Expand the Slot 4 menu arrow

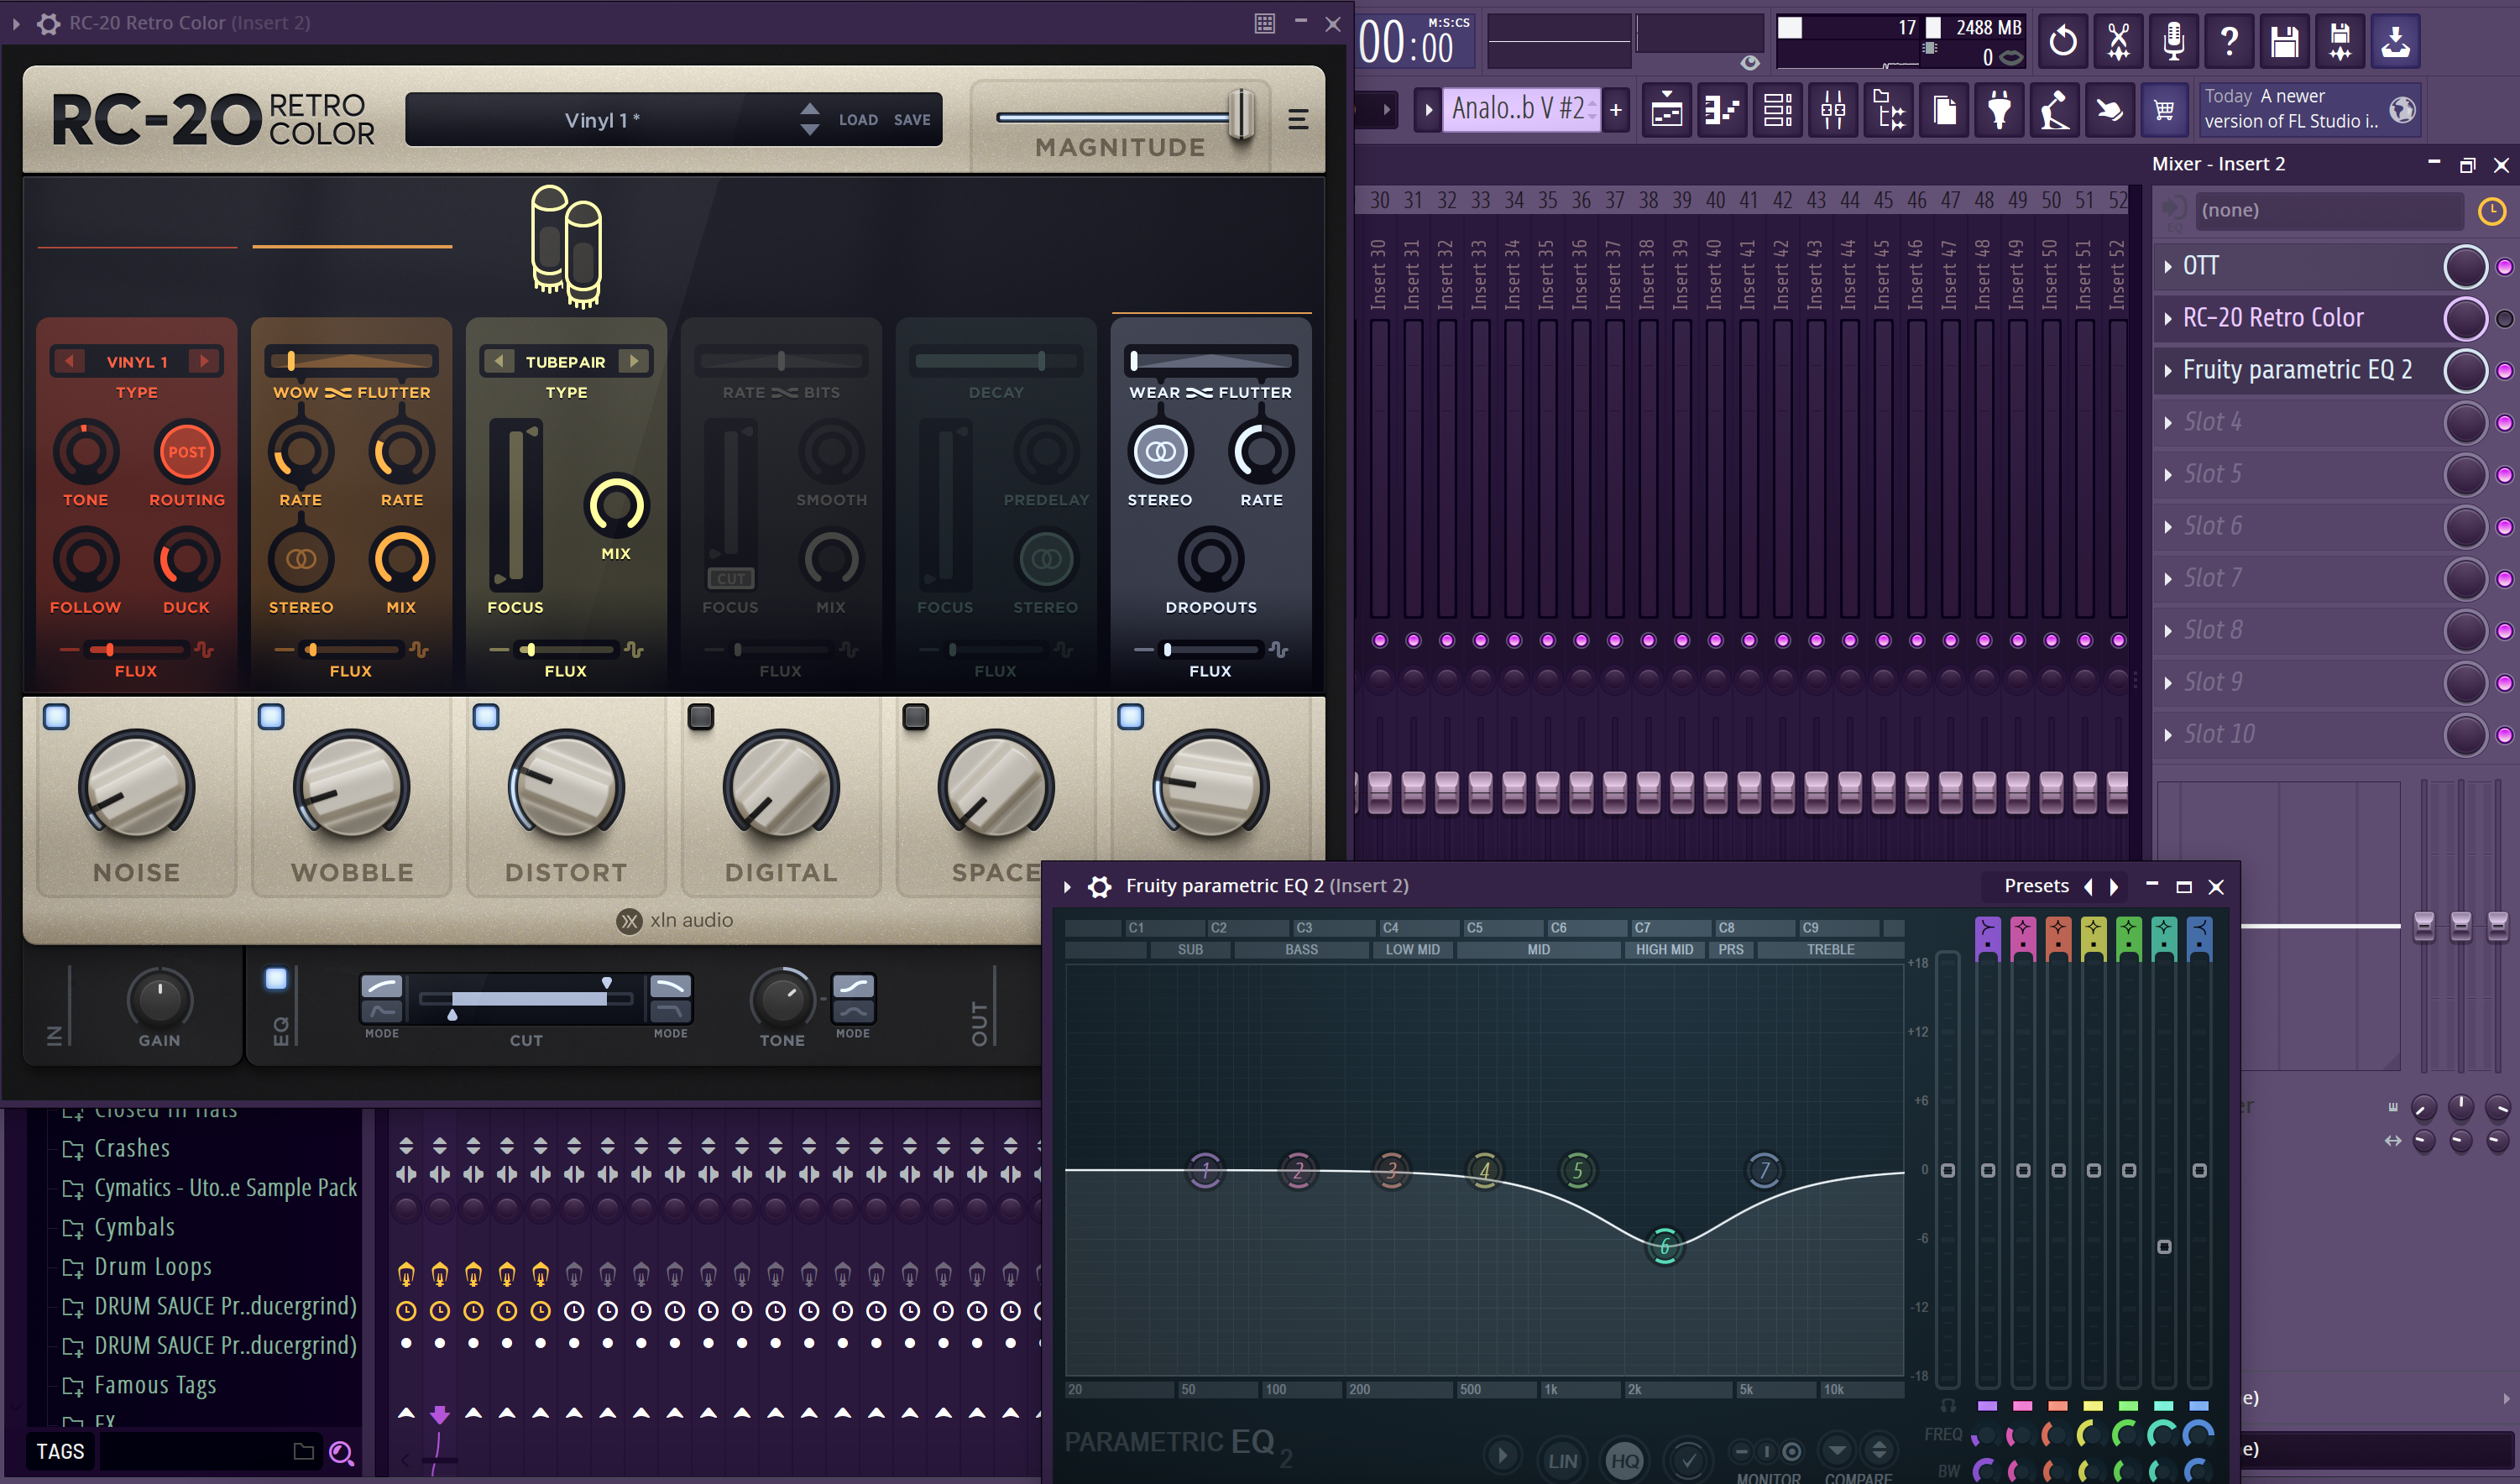(x=2167, y=423)
